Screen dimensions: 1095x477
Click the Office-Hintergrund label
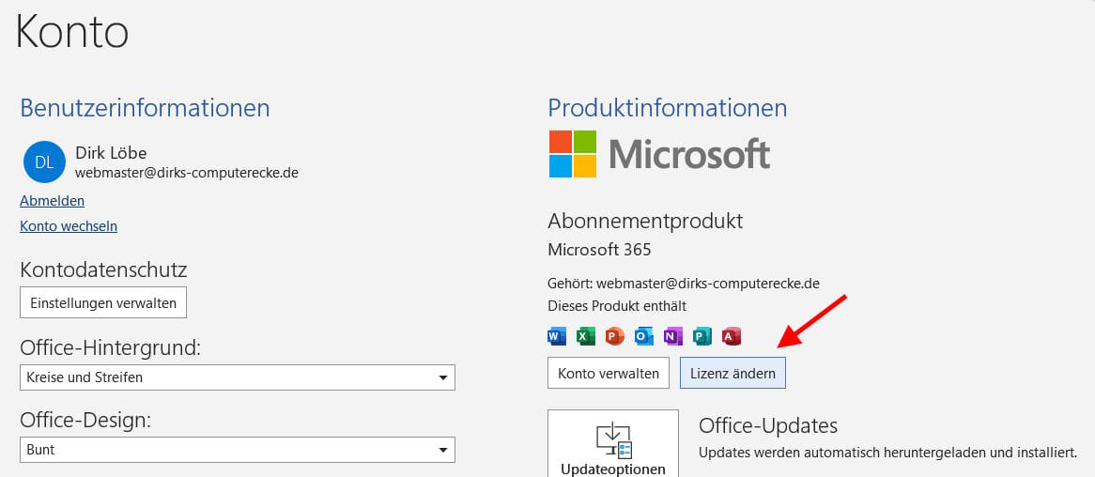point(110,347)
